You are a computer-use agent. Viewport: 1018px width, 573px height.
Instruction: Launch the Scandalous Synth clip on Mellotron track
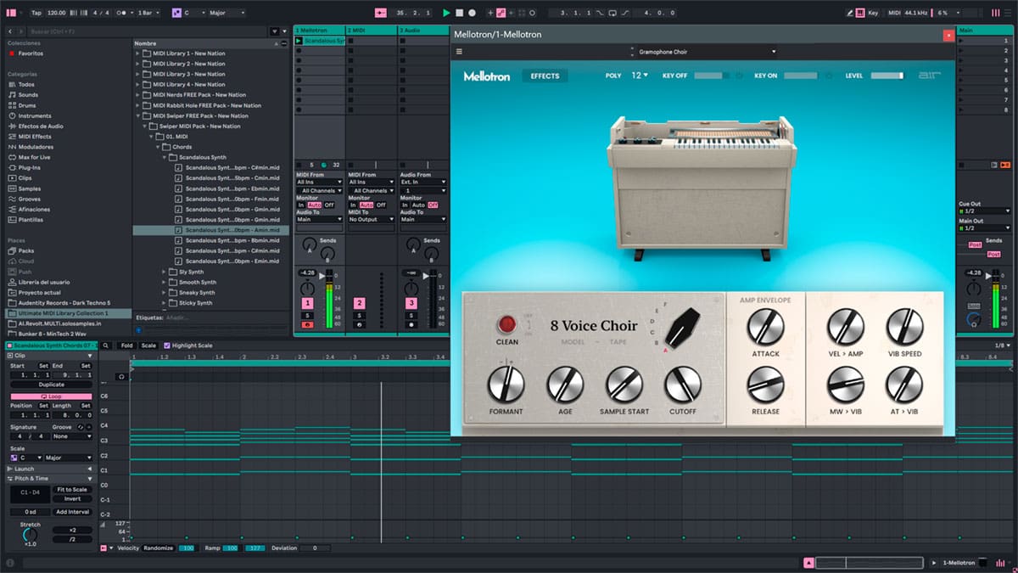299,41
